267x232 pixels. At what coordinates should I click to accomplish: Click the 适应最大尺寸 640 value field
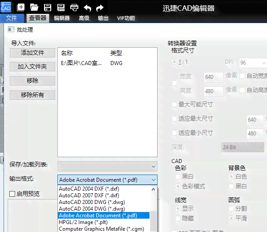pyautogui.click(x=255, y=120)
